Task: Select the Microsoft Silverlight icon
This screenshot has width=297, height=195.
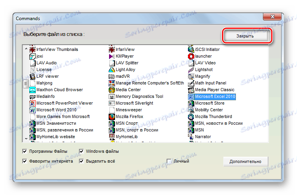Action: (x=112, y=103)
